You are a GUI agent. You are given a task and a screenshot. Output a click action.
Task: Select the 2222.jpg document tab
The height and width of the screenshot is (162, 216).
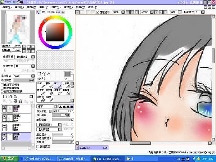pos(92,148)
